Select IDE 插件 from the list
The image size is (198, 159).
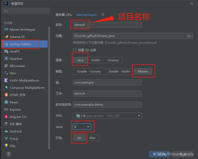[x=25, y=124]
